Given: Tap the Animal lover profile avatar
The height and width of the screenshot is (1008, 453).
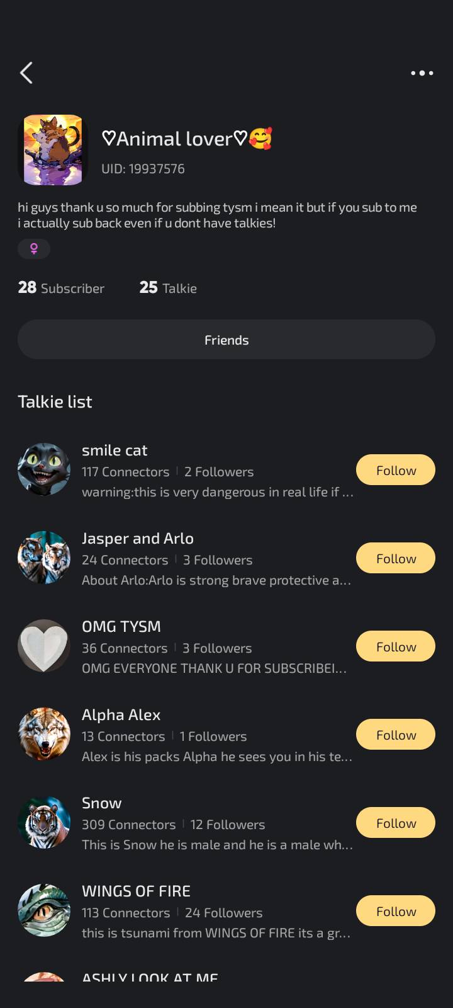Looking at the screenshot, I should 53,150.
